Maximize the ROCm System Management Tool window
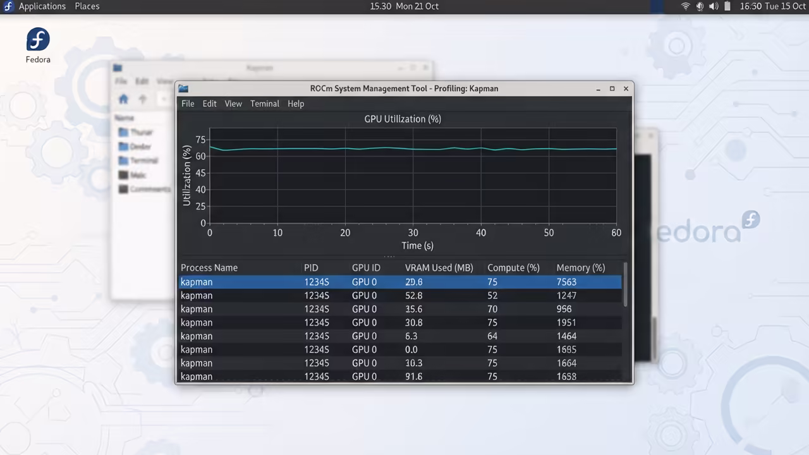 (x=612, y=88)
